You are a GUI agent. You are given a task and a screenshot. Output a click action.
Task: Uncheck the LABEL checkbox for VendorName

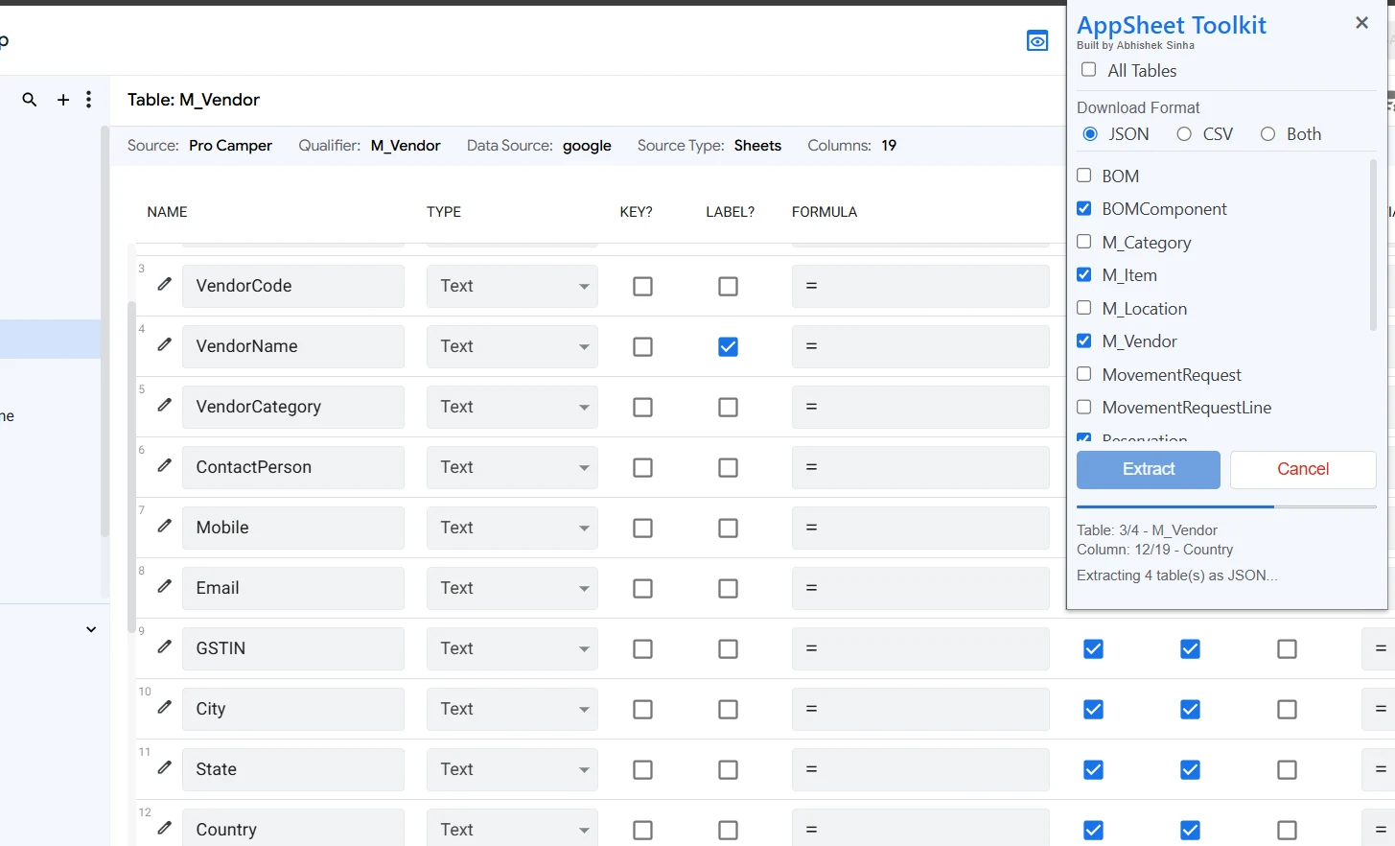pos(729,346)
